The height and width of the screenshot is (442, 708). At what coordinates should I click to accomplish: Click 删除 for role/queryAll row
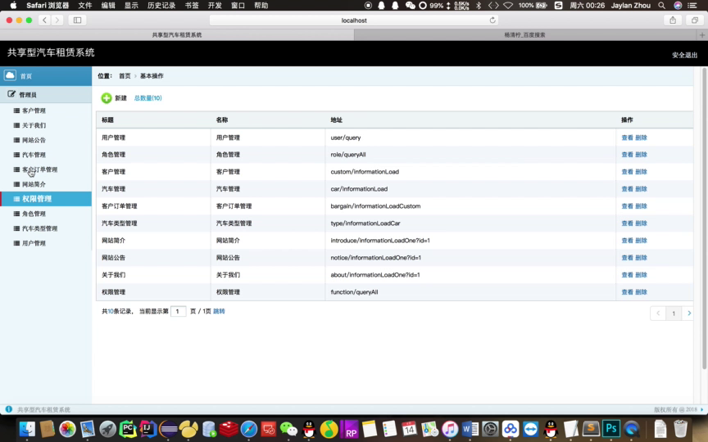tap(641, 155)
